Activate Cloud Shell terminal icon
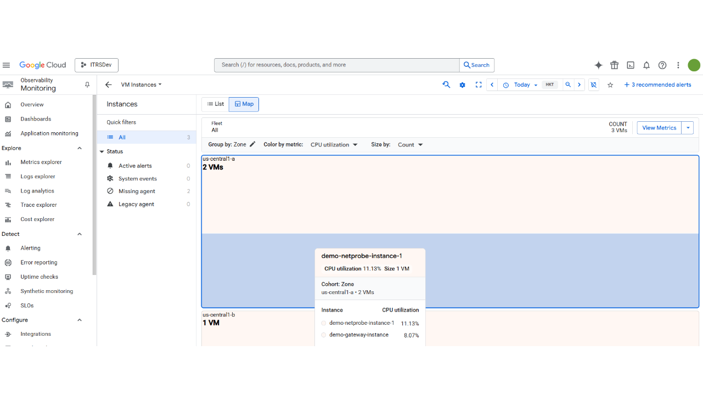 coord(631,65)
